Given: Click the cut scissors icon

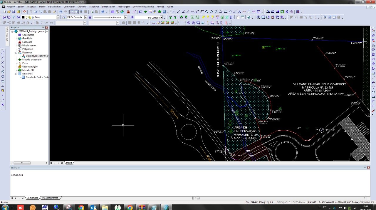Looking at the screenshot, I should tap(31, 12).
